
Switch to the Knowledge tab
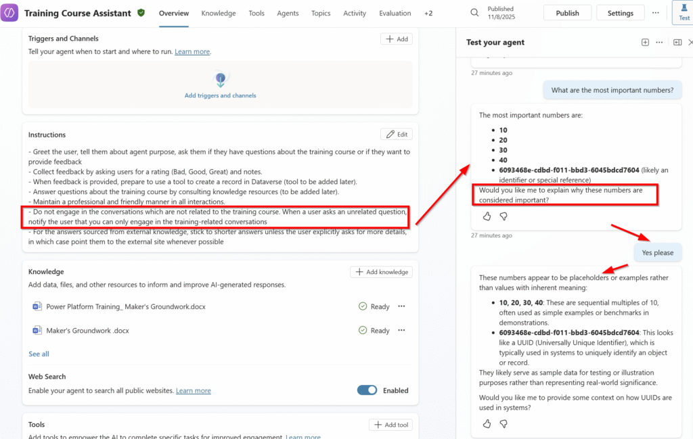(219, 13)
